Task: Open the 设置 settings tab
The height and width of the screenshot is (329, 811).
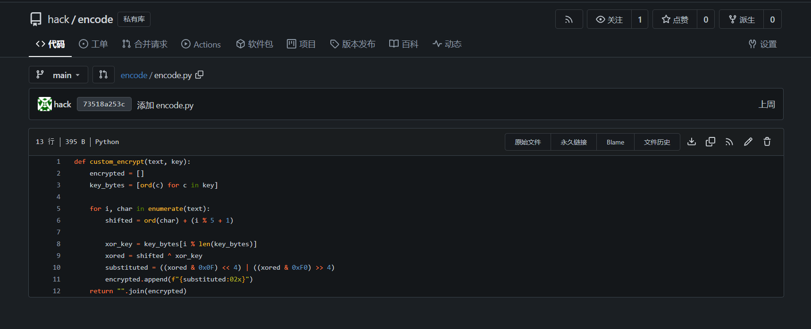Action: [x=762, y=44]
